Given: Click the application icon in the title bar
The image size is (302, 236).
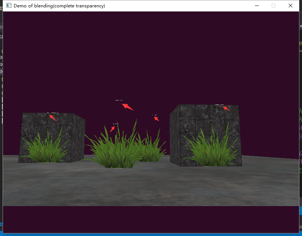Looking at the screenshot, I should pyautogui.click(x=8, y=6).
